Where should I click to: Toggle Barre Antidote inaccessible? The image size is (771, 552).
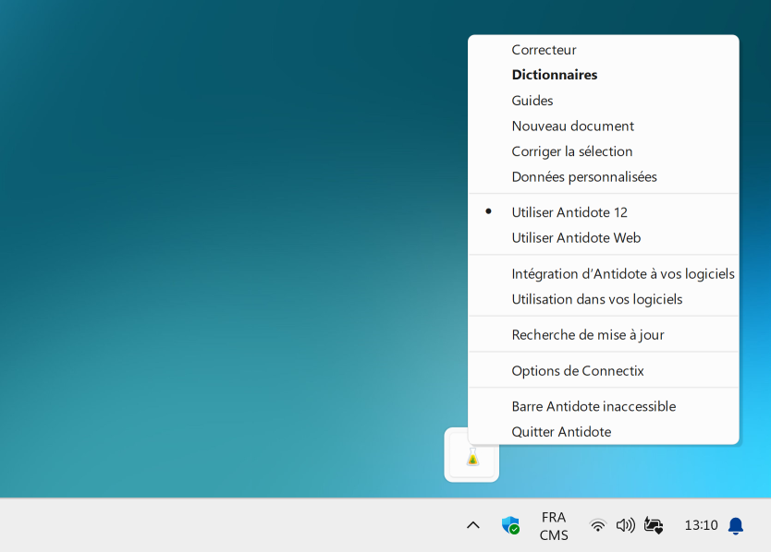coord(594,406)
